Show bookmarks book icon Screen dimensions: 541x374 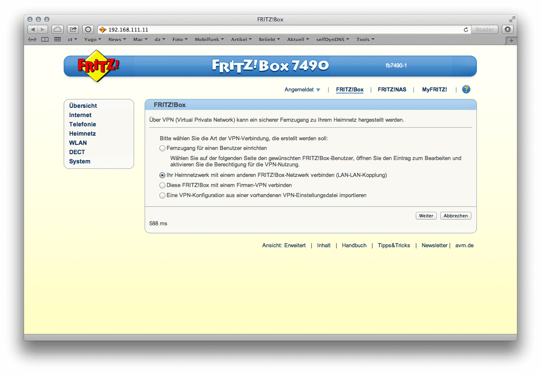click(x=45, y=40)
